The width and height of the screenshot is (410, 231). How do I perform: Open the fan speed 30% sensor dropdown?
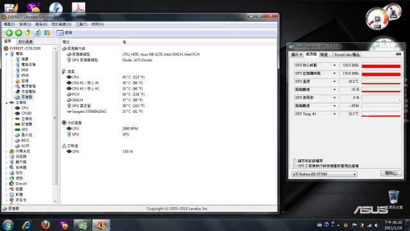pyautogui.click(x=334, y=90)
